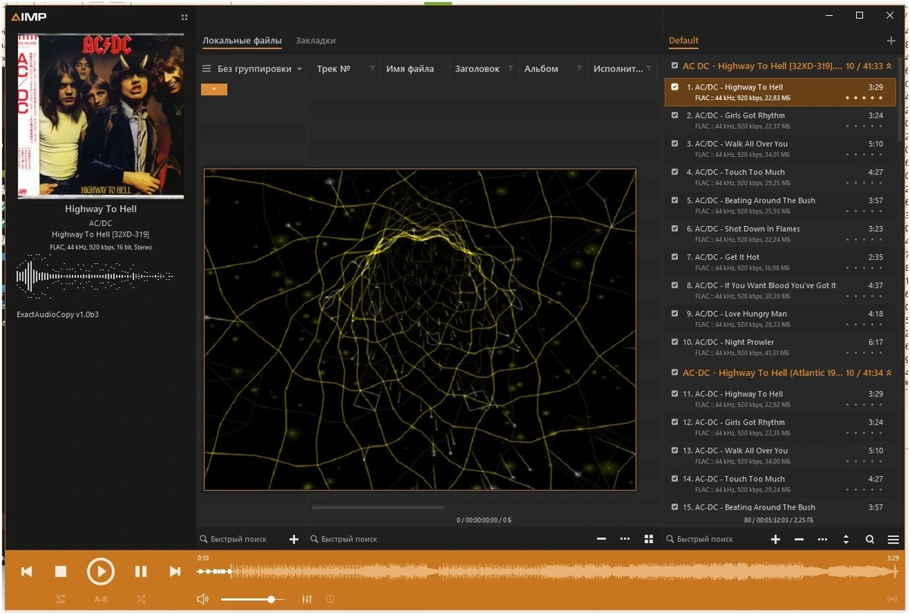Viewport: 910px width, 615px height.
Task: Skip to the previous track
Action: 27,571
